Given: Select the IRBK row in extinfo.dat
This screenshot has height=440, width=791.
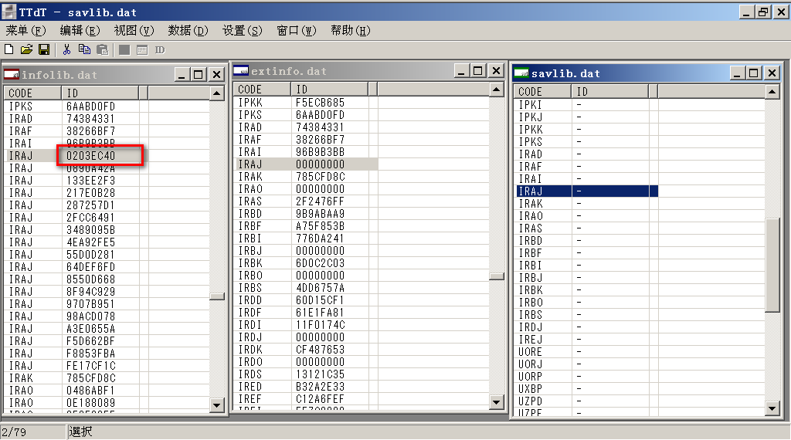Looking at the screenshot, I should click(x=250, y=263).
